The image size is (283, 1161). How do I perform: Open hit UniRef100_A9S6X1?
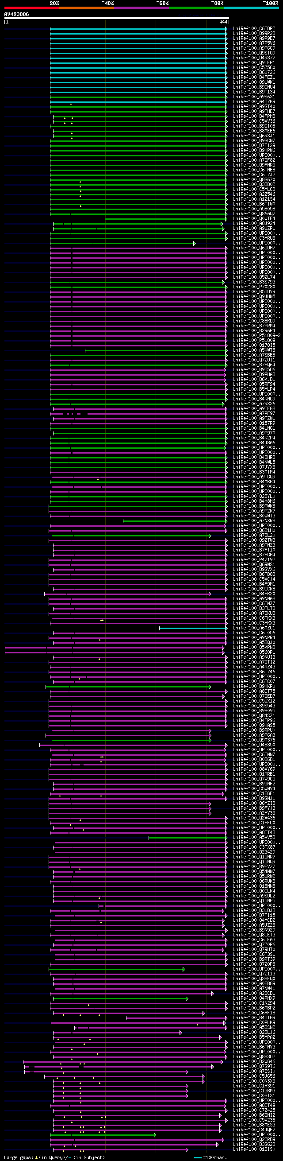254,97
